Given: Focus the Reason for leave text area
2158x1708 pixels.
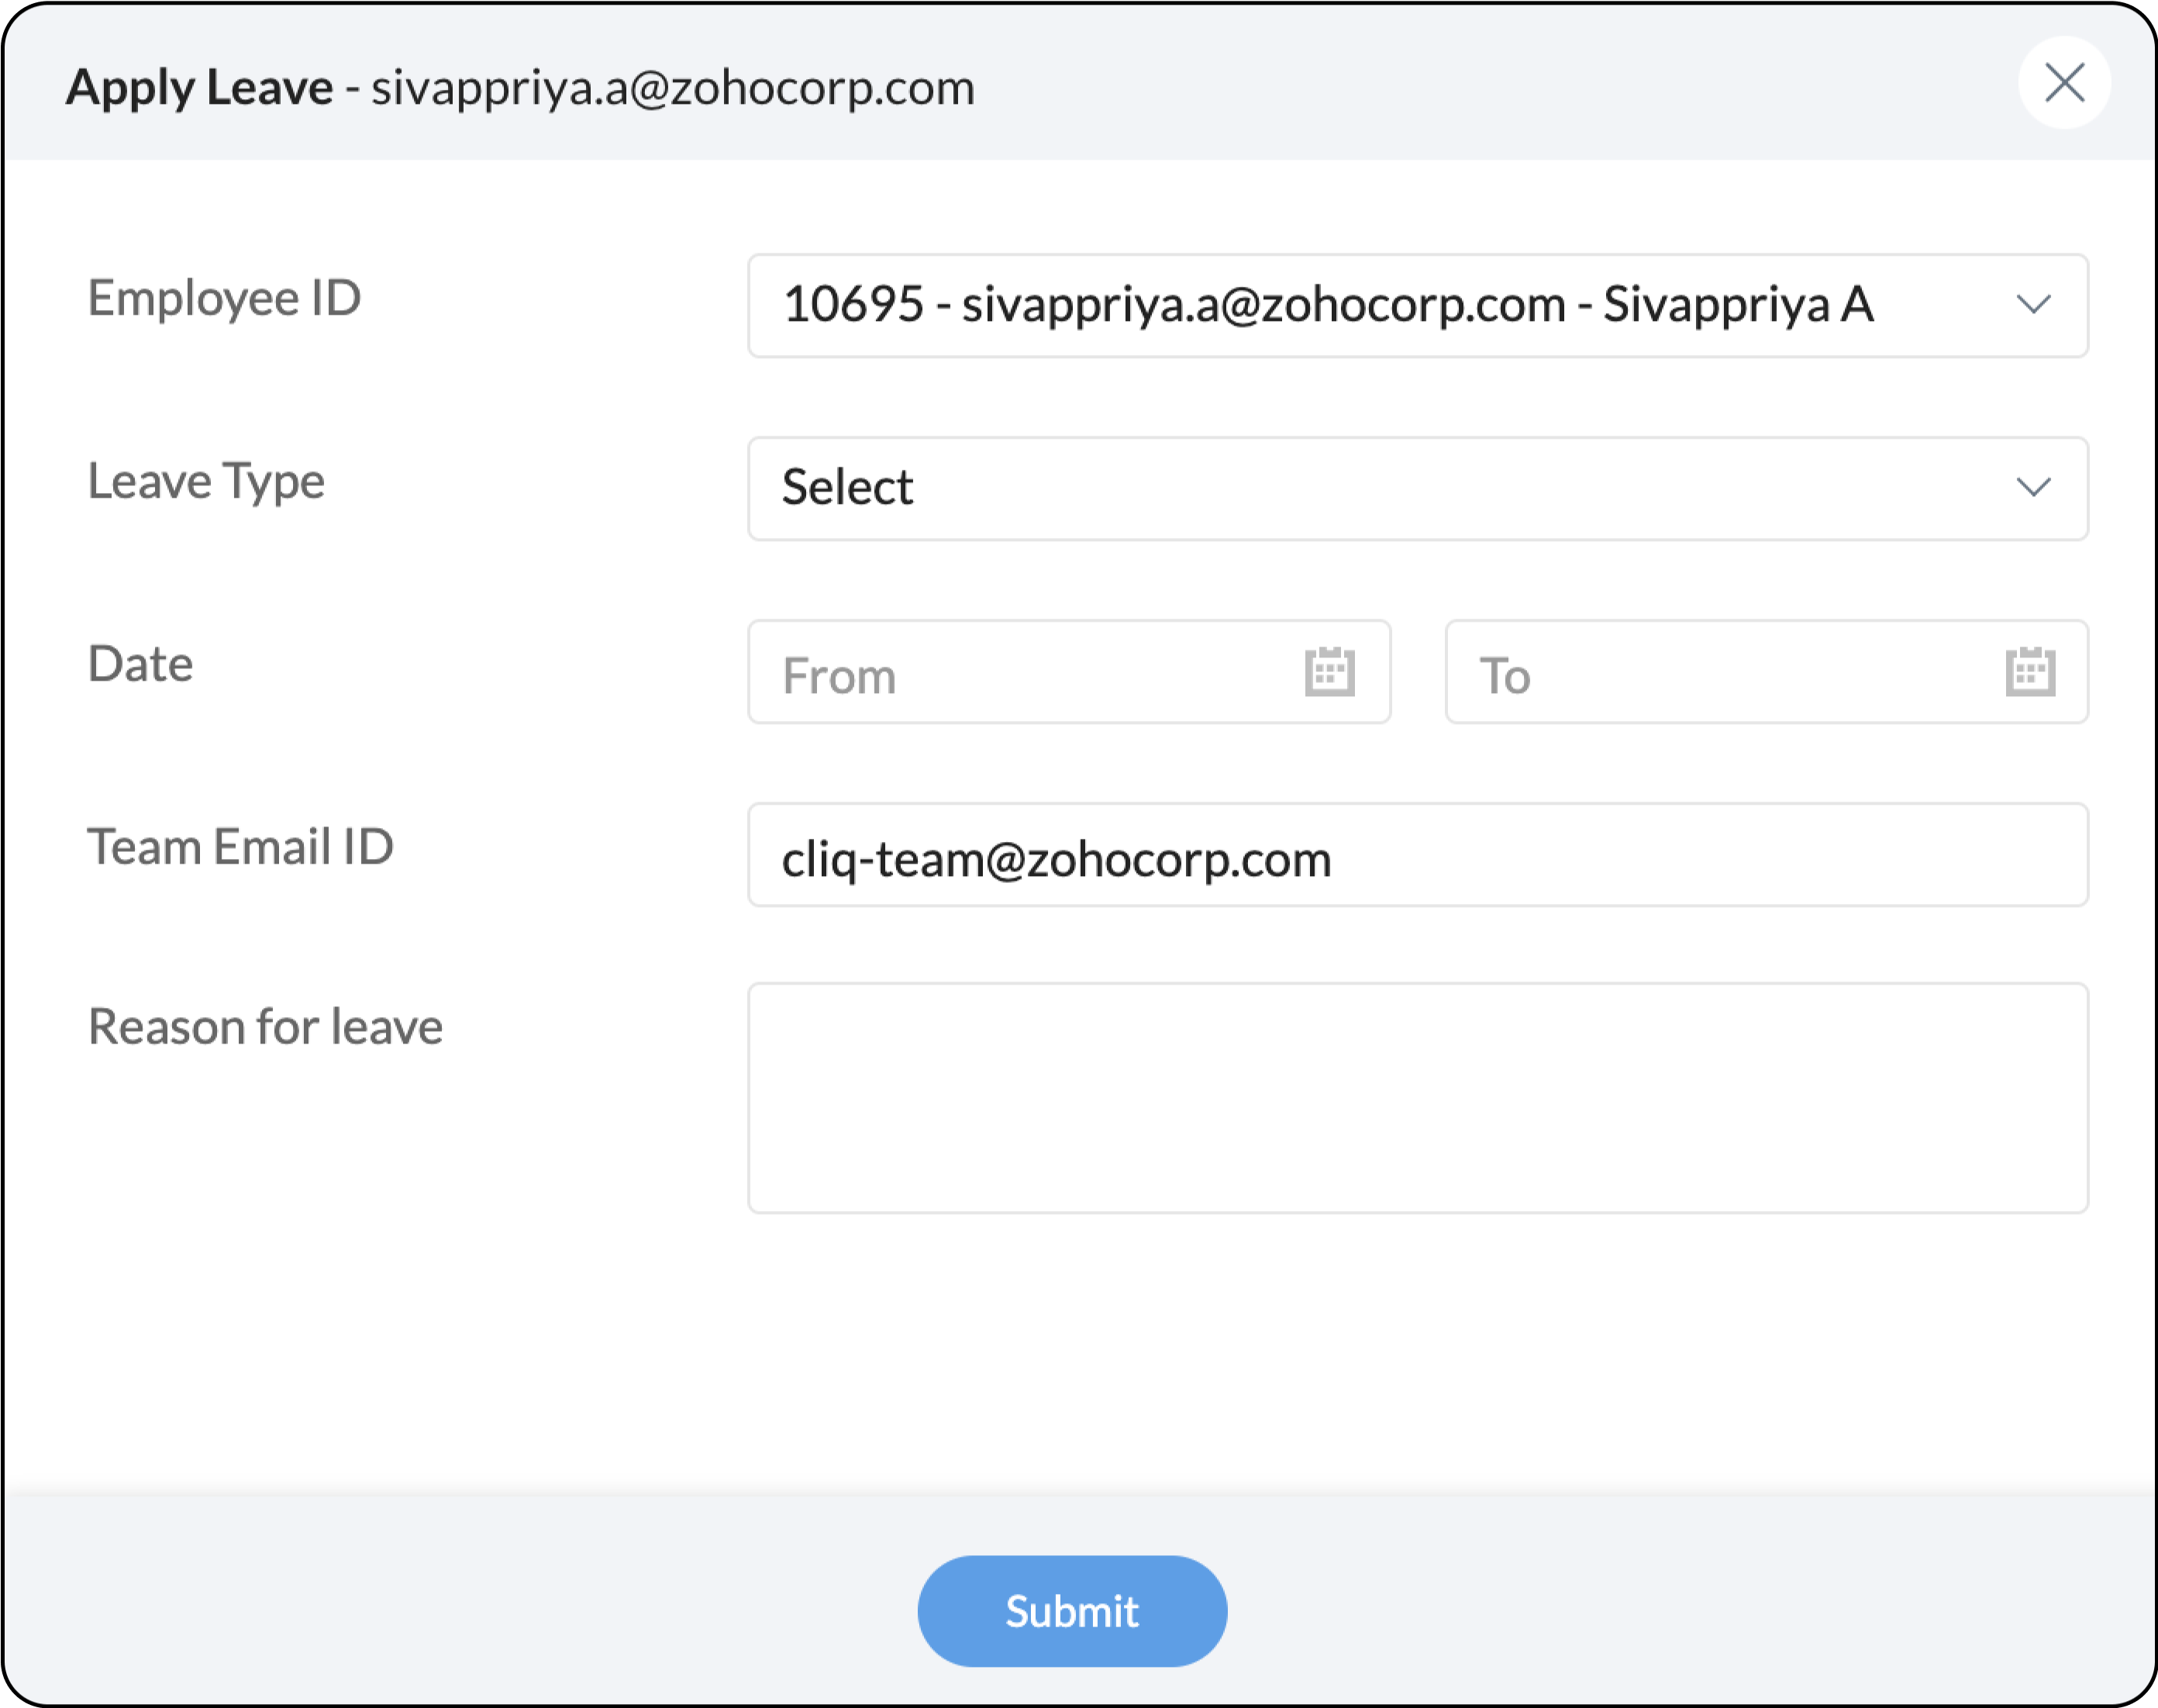Looking at the screenshot, I should pyautogui.click(x=1417, y=1098).
